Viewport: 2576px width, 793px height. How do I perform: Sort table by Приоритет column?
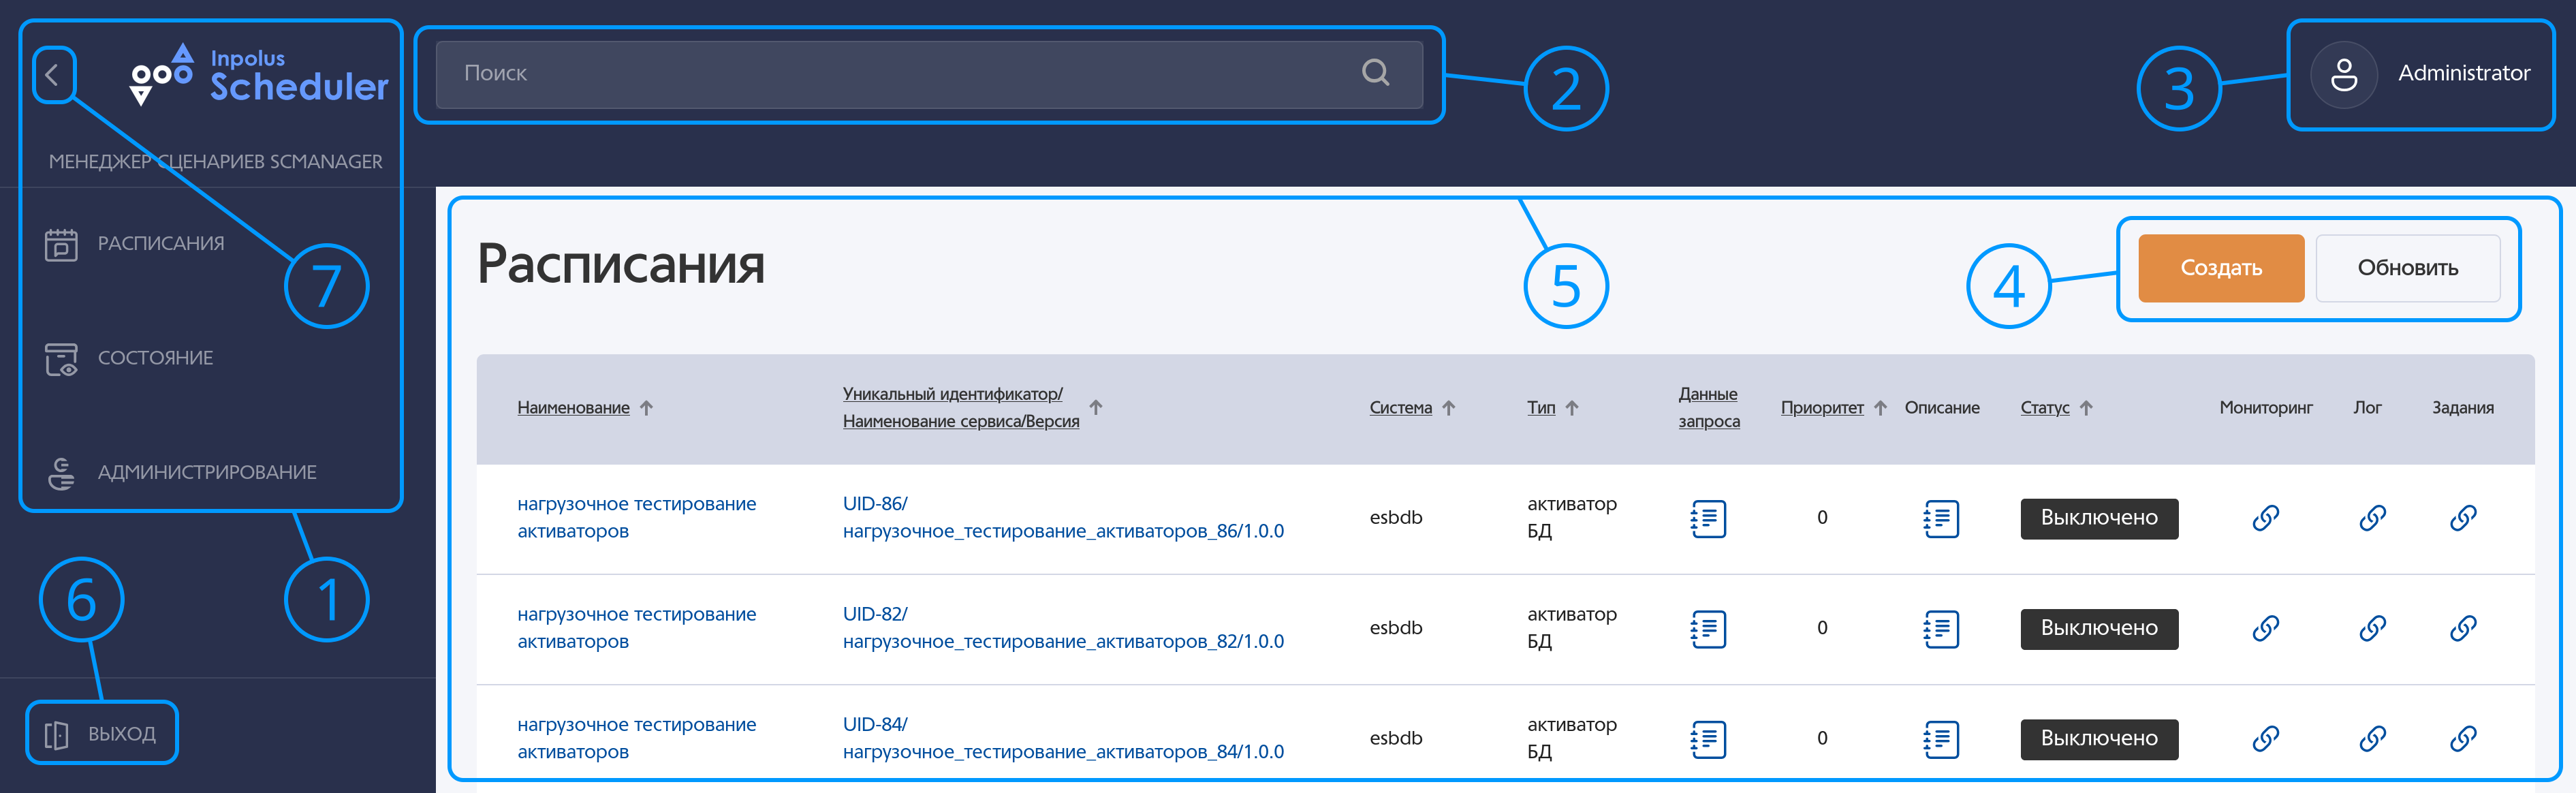1821,408
